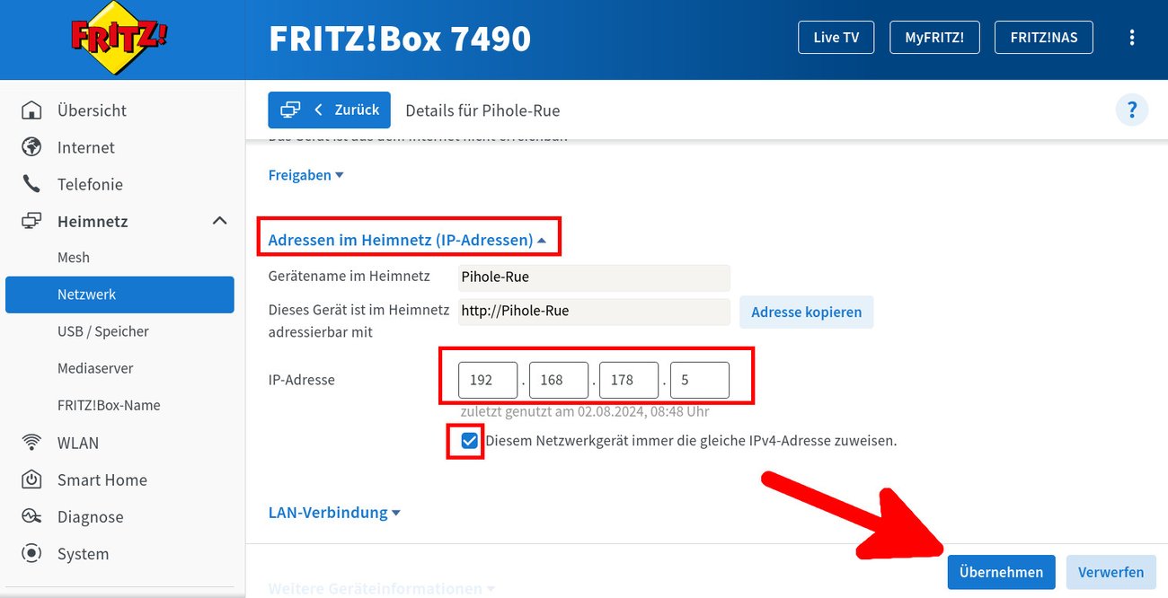Open MyFRITZ! from the header

pyautogui.click(x=934, y=37)
